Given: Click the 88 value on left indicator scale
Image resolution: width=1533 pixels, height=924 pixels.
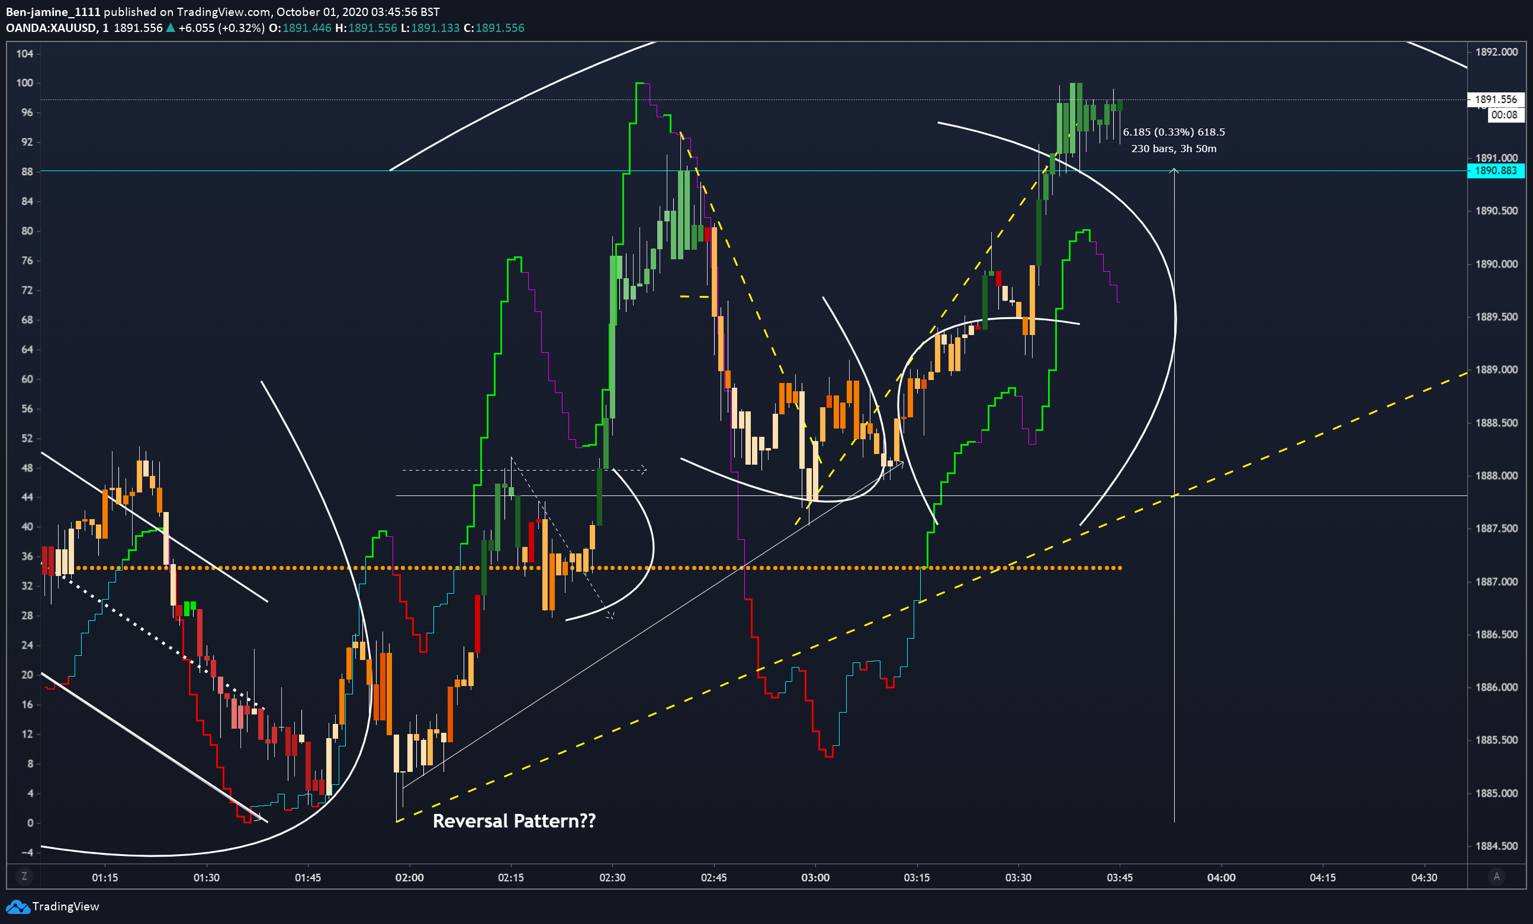Looking at the screenshot, I should tap(27, 172).
